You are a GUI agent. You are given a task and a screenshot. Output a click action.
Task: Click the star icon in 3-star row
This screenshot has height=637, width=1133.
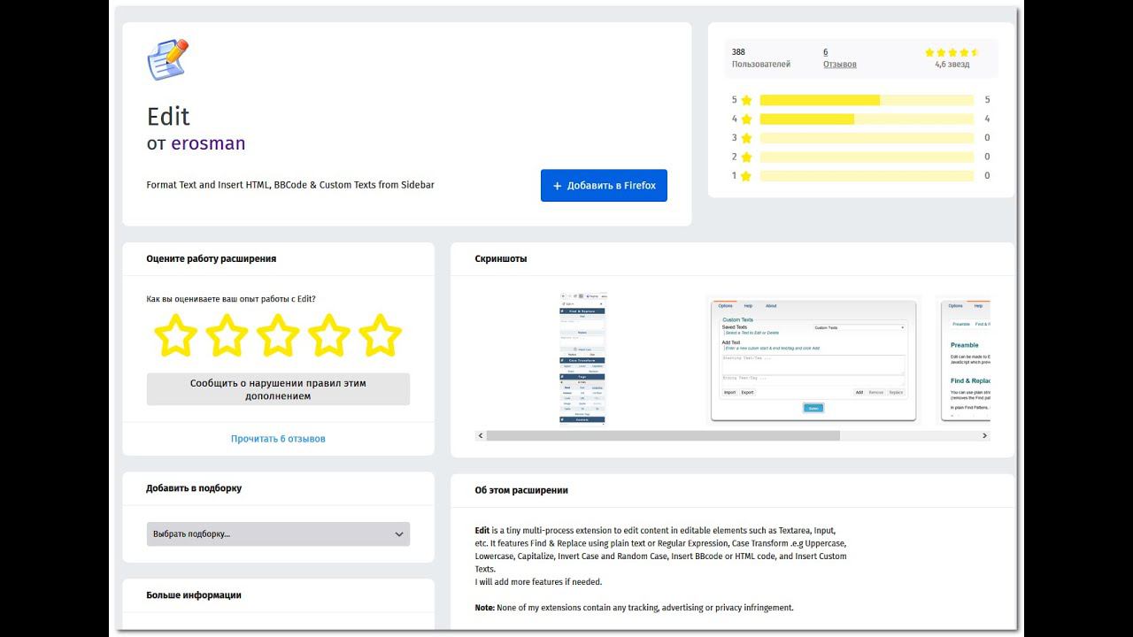(746, 138)
